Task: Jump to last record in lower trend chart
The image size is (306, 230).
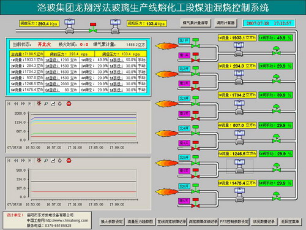Action: tap(30, 161)
